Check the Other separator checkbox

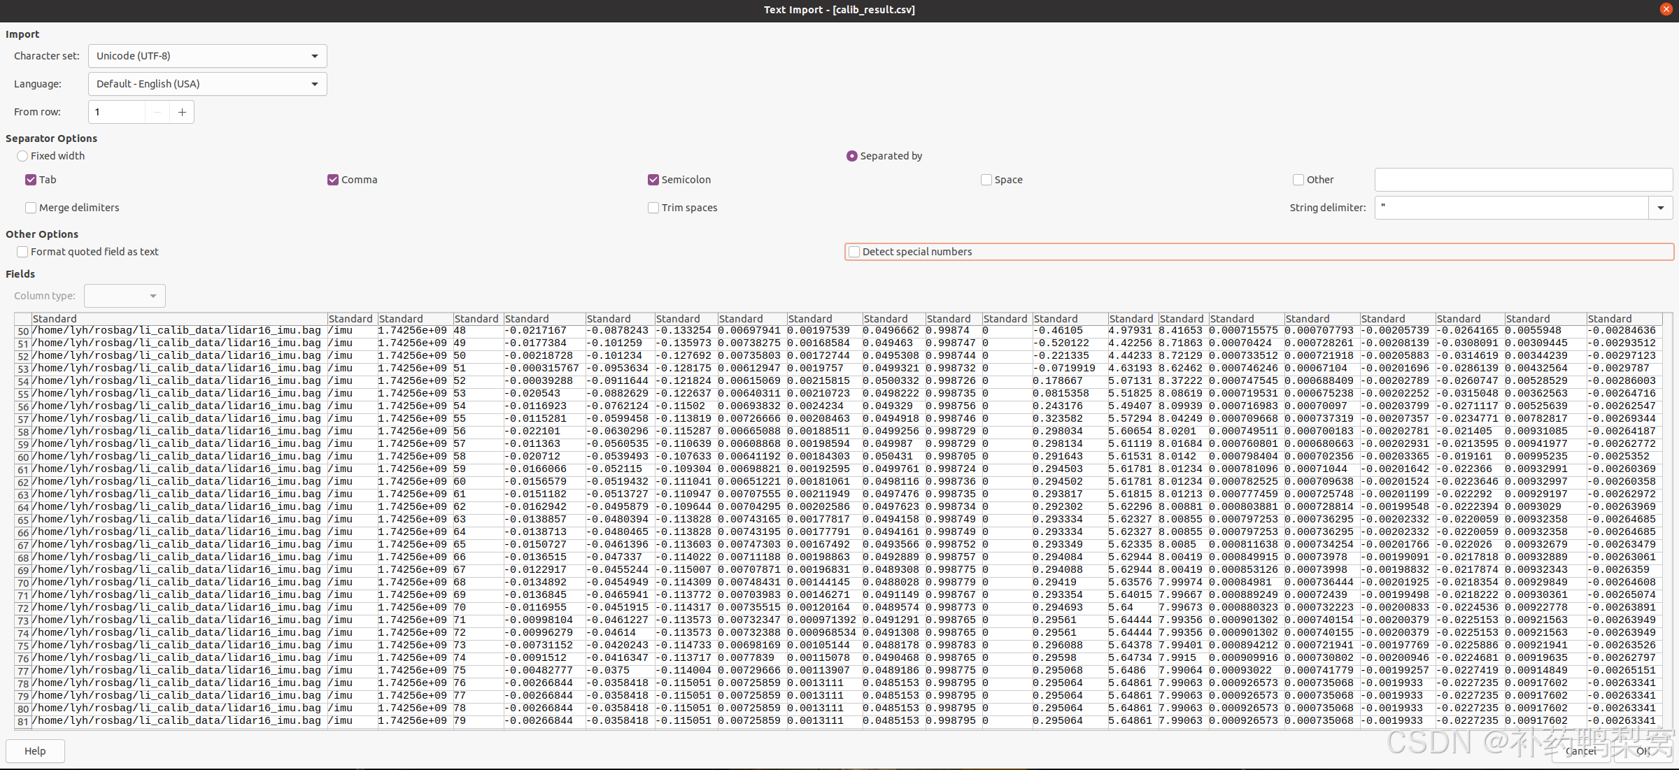1298,180
